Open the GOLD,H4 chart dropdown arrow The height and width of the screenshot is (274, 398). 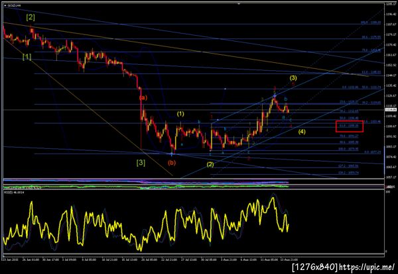click(x=5, y=5)
